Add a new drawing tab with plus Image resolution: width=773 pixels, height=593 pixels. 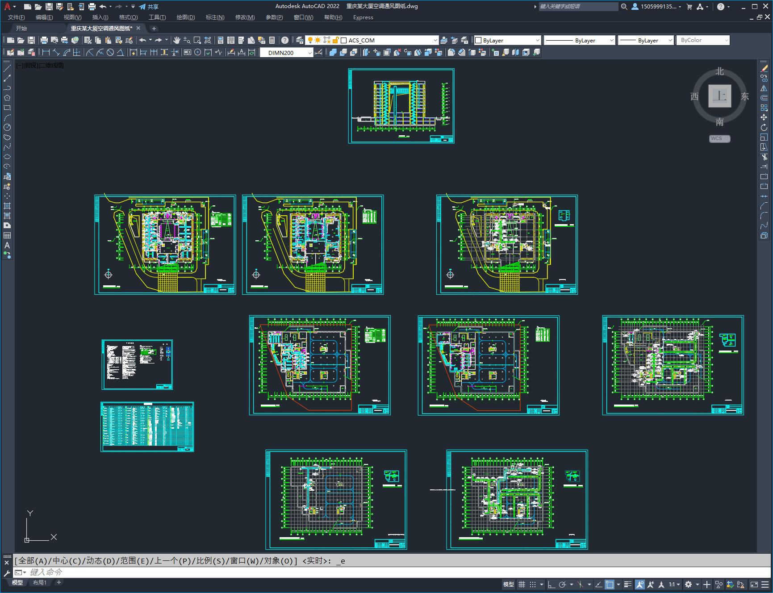154,28
